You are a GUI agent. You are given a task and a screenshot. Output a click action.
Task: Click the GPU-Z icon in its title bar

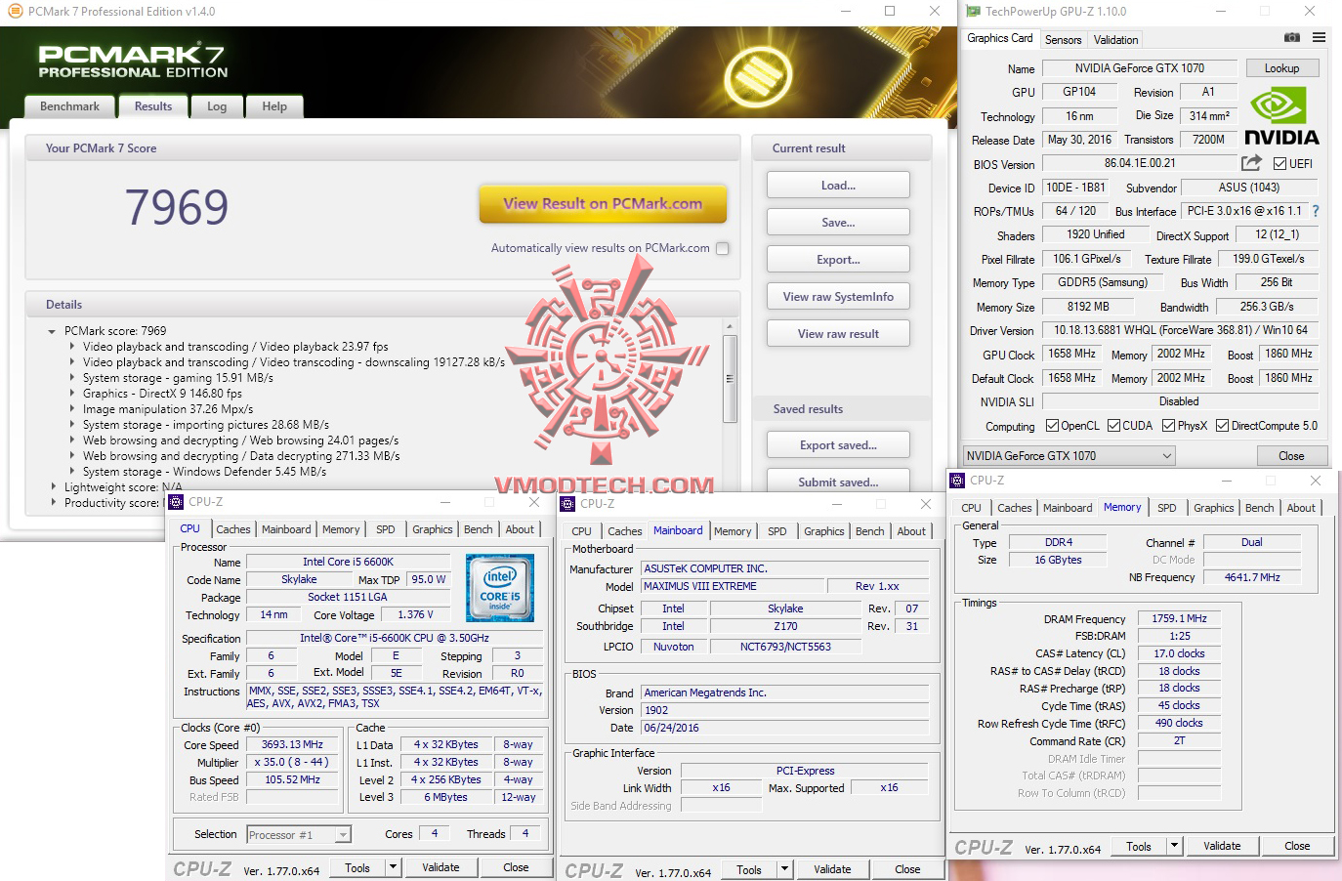971,12
